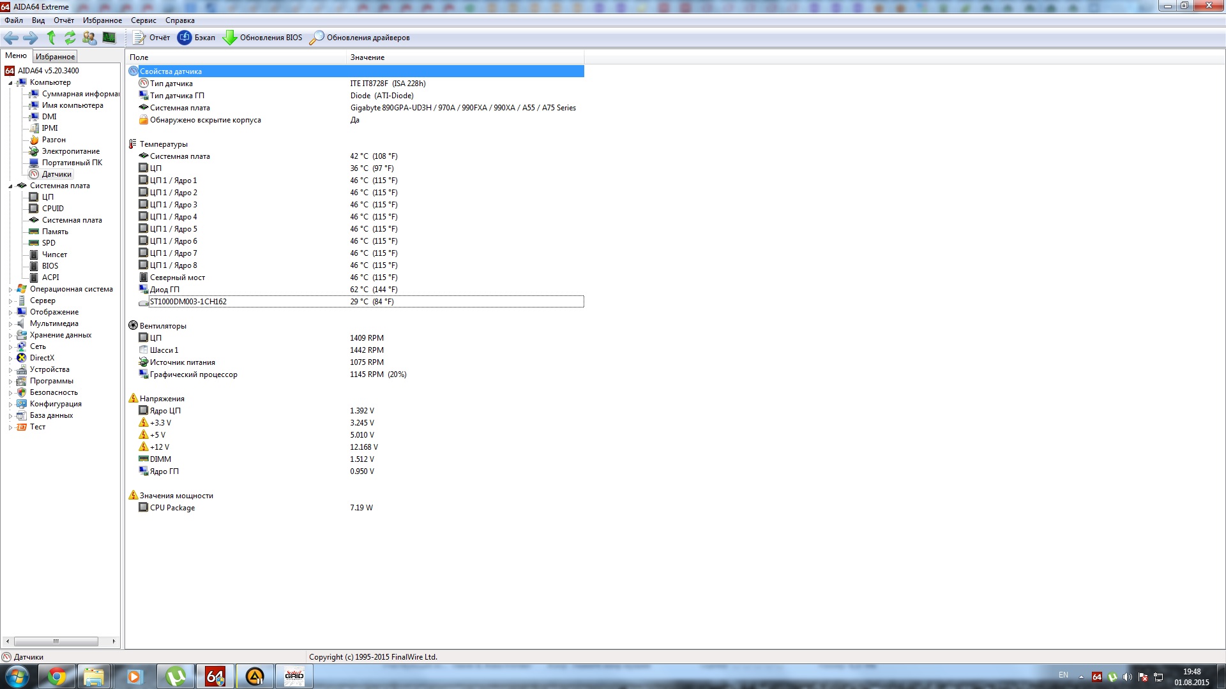The width and height of the screenshot is (1226, 689).
Task: Collapse the Компьютер tree node
Action: [10, 83]
